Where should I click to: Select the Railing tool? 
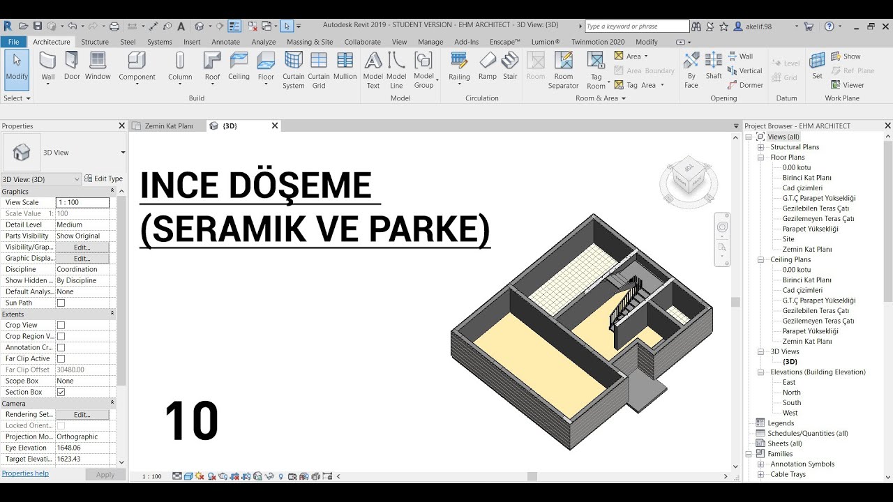pyautogui.click(x=459, y=68)
